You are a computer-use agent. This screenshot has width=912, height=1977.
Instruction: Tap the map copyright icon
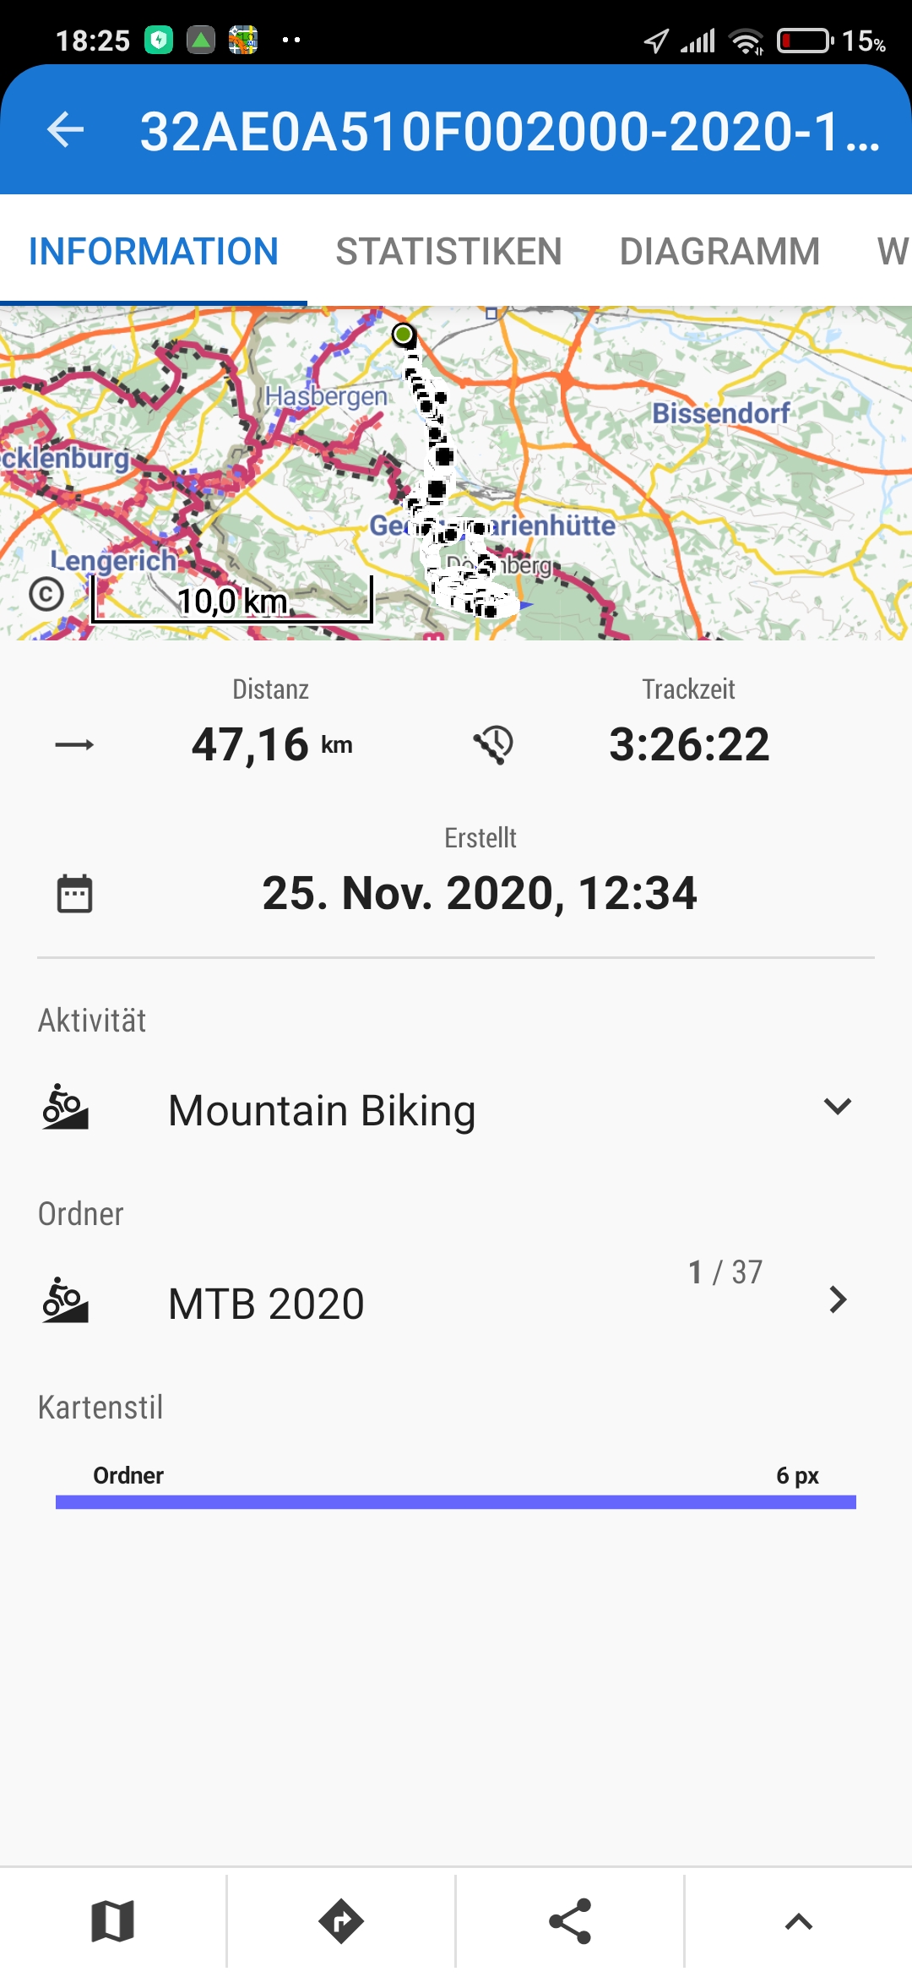46,594
